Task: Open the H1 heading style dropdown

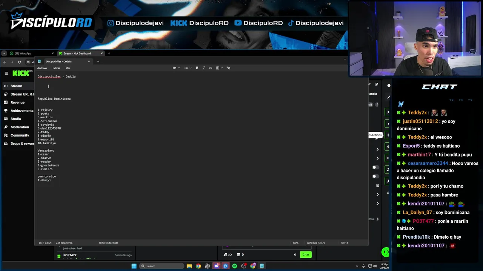Action: [176, 68]
